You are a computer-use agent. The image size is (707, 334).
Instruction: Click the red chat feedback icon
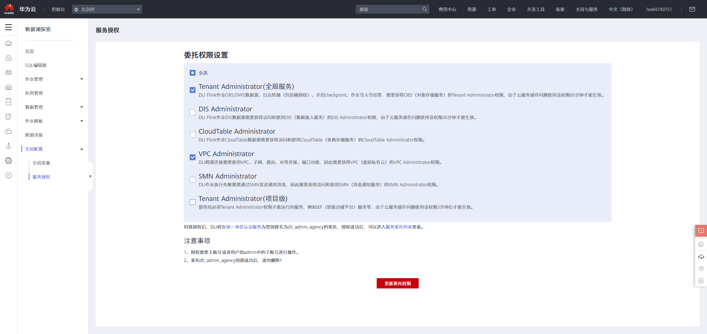click(x=701, y=231)
